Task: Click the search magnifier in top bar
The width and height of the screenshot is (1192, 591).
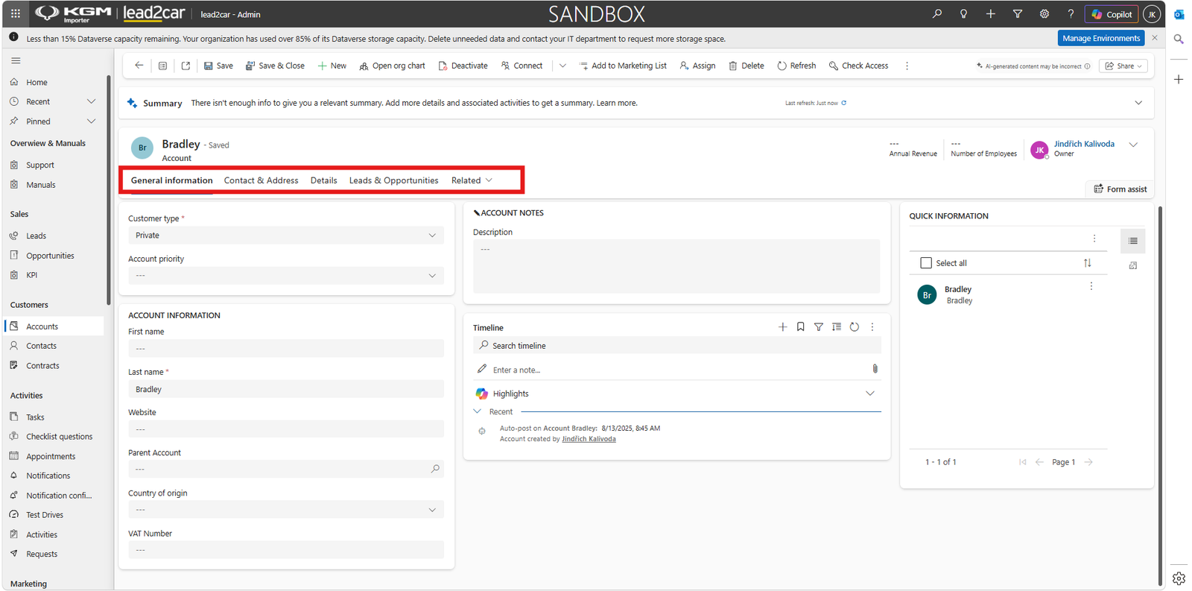Action: [937, 13]
